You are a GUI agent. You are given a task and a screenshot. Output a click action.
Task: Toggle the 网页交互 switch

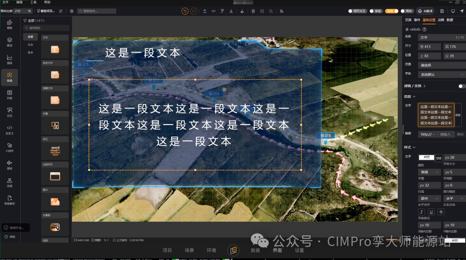[357, 11]
